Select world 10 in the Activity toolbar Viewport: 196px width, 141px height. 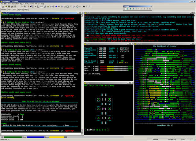(x=150, y=9)
